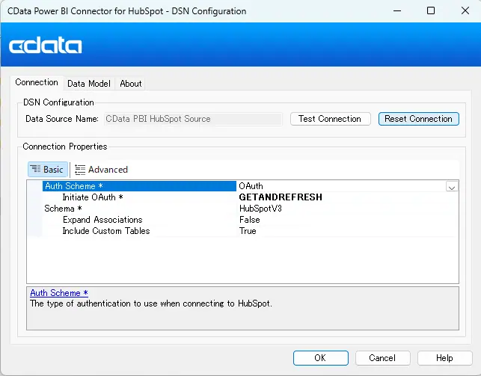481x376 pixels.
Task: Open the About tab
Action: (131, 84)
